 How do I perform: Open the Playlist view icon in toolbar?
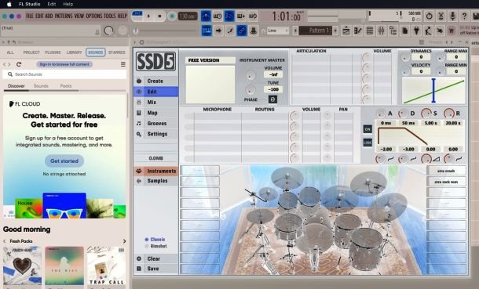(x=346, y=31)
